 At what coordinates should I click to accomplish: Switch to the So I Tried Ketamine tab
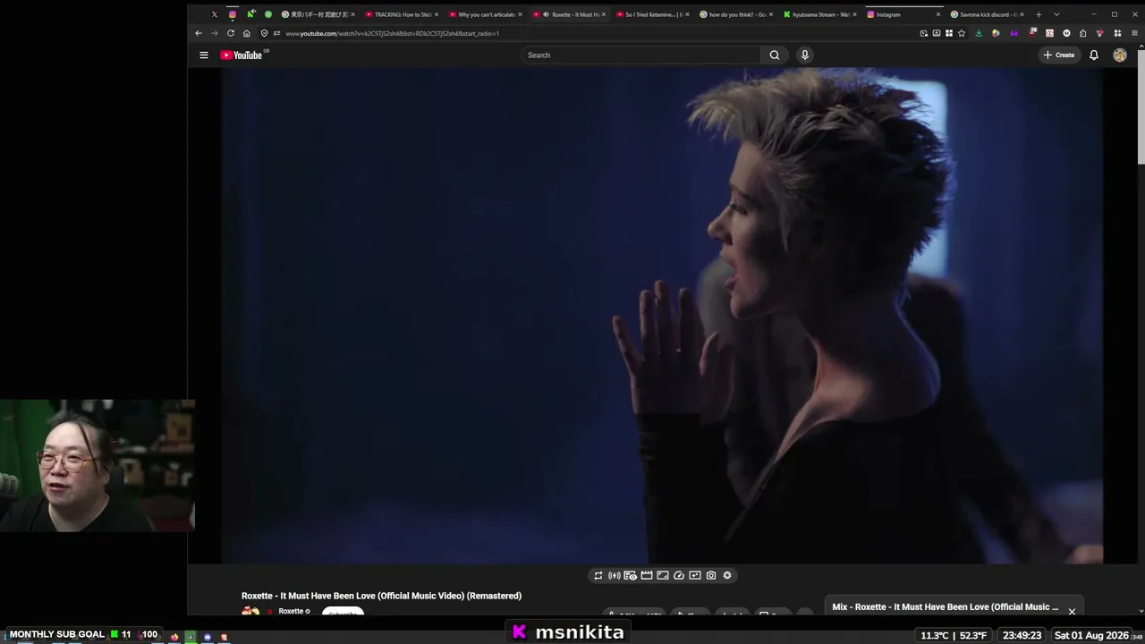point(653,14)
